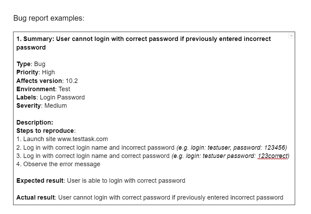
Task: Click the 'Expected result' label
Action: tap(40, 181)
